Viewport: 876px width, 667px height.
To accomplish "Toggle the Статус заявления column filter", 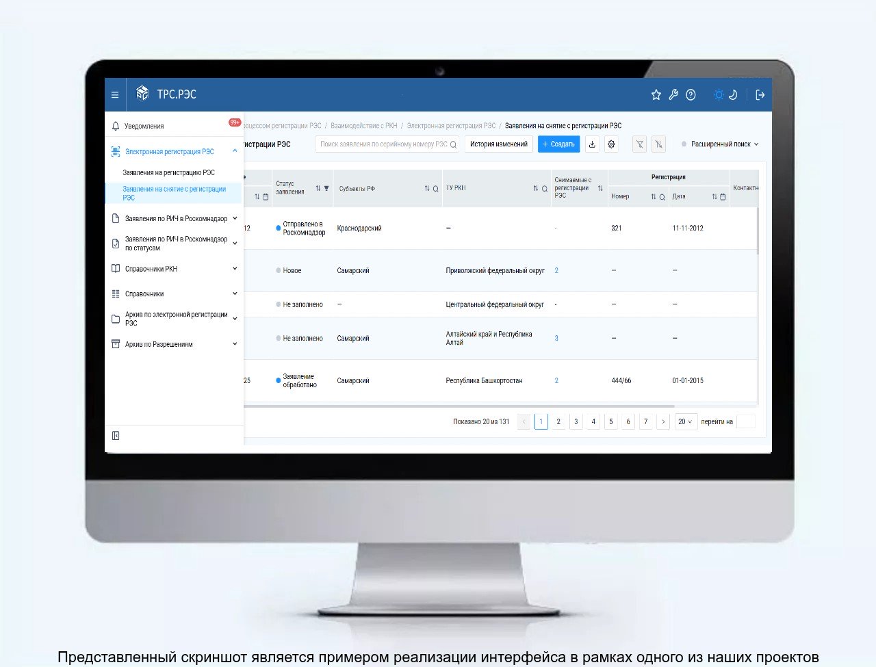I will [x=326, y=188].
